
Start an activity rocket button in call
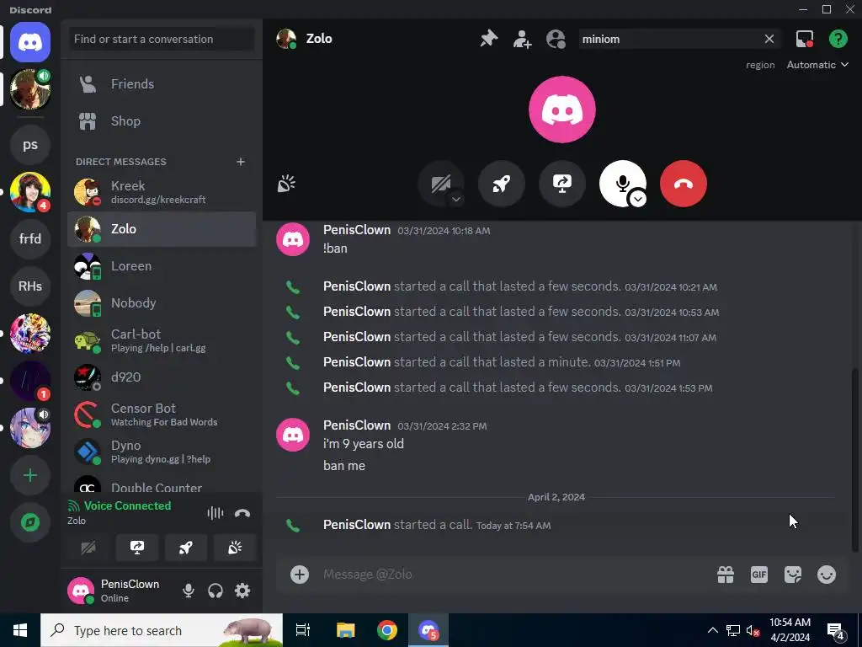click(x=502, y=184)
